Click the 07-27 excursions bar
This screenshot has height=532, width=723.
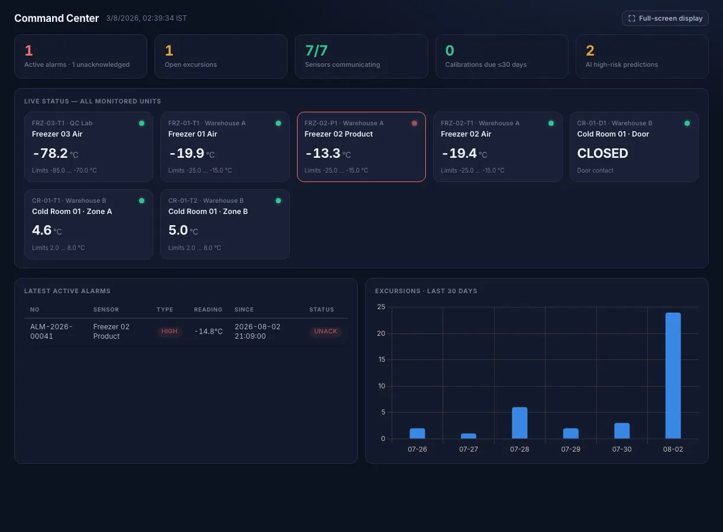coord(469,436)
